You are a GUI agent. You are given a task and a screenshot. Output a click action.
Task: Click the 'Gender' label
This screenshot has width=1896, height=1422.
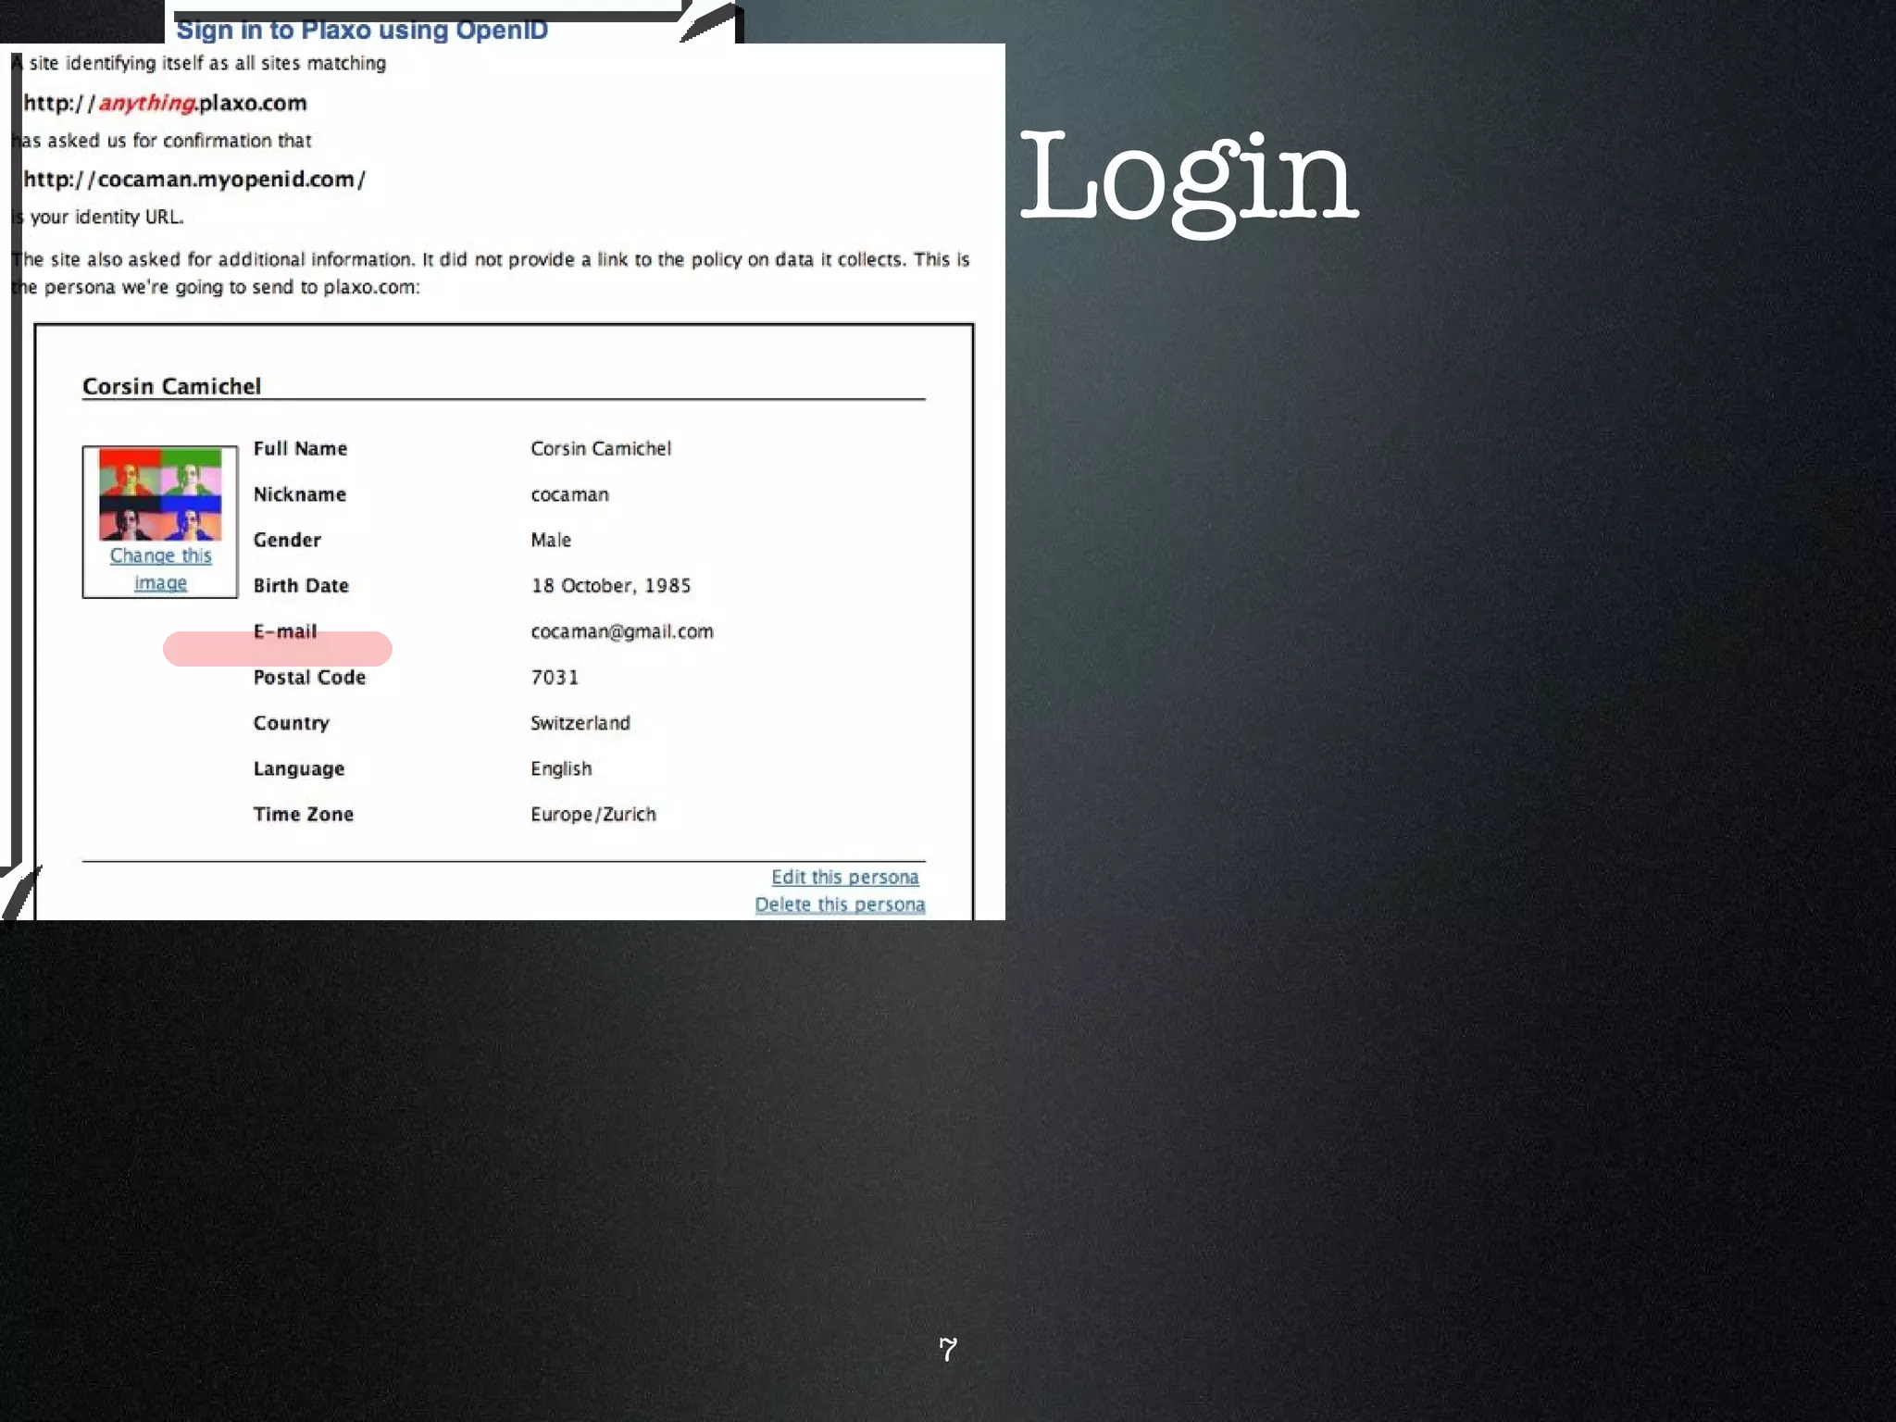pos(287,540)
